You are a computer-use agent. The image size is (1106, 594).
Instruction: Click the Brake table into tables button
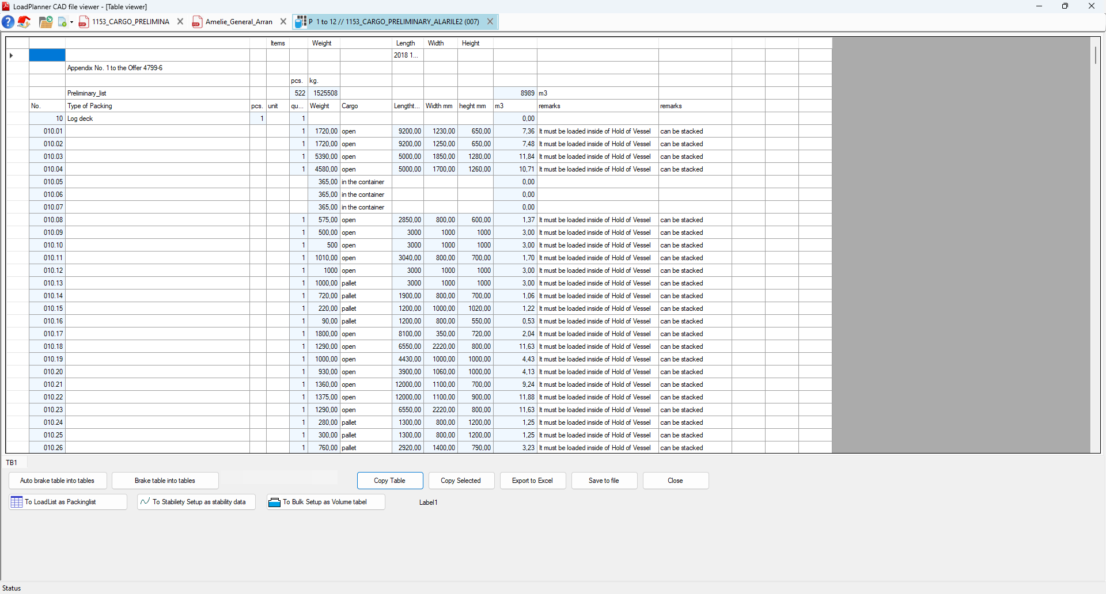pyautogui.click(x=165, y=481)
